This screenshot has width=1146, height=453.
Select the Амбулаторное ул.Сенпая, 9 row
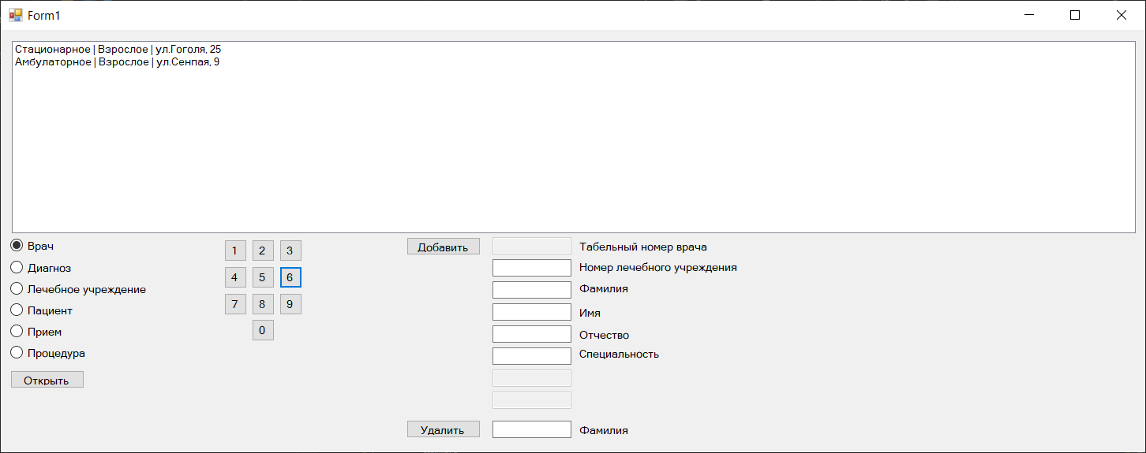pyautogui.click(x=574, y=61)
